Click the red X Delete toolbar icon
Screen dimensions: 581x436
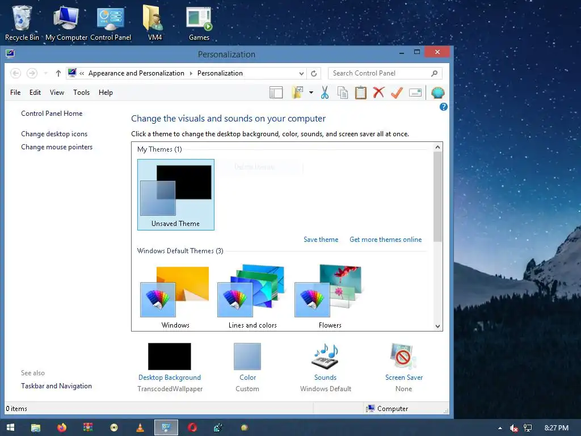coord(378,93)
